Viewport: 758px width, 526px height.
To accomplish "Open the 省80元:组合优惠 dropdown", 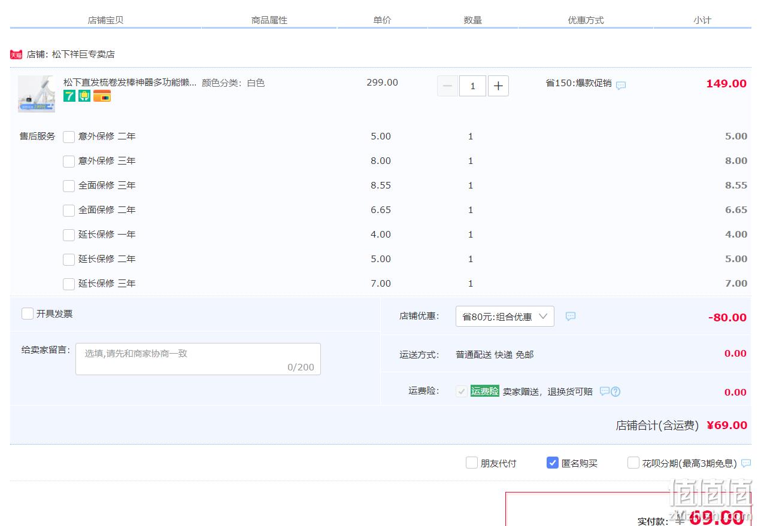I will pos(505,317).
